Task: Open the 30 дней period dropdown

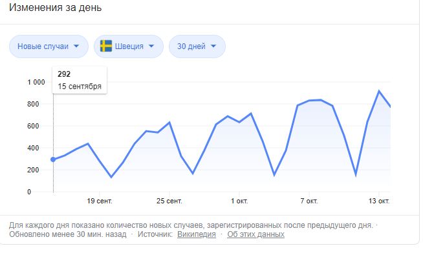Action: (x=197, y=46)
